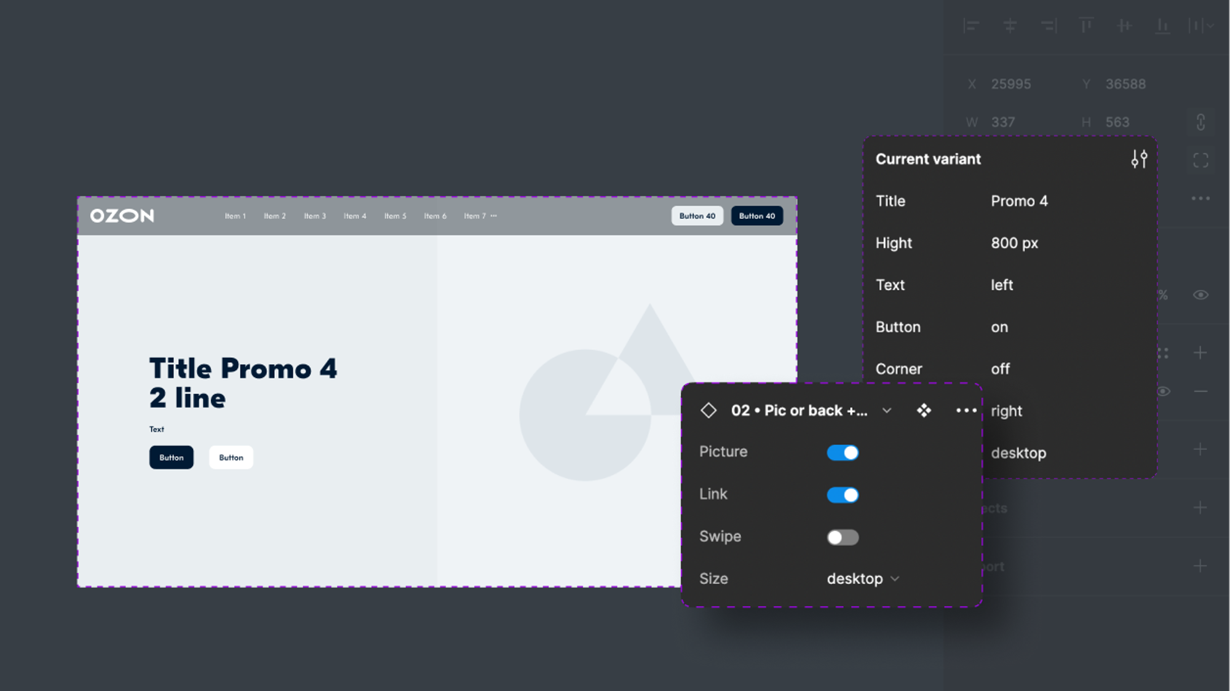The width and height of the screenshot is (1230, 691).
Task: Click the dark Button below the title
Action: point(172,457)
